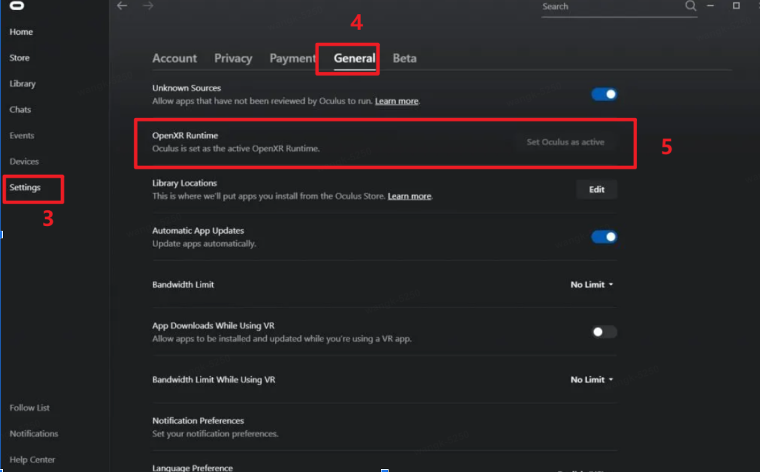The width and height of the screenshot is (760, 472).
Task: Open the Privacy tab
Action: [x=233, y=58]
